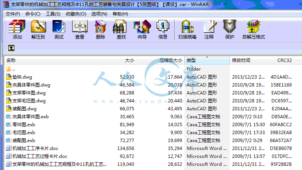Sort by 大小 column header
Screen dimensions: 302x170
tap(123, 60)
